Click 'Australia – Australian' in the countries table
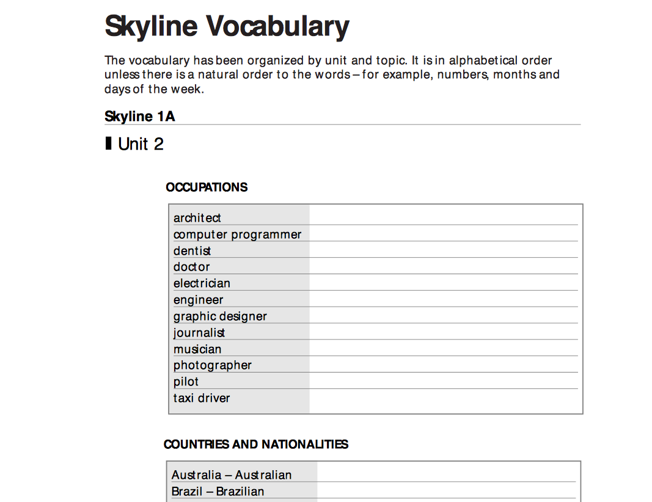652x502 pixels. point(232,475)
